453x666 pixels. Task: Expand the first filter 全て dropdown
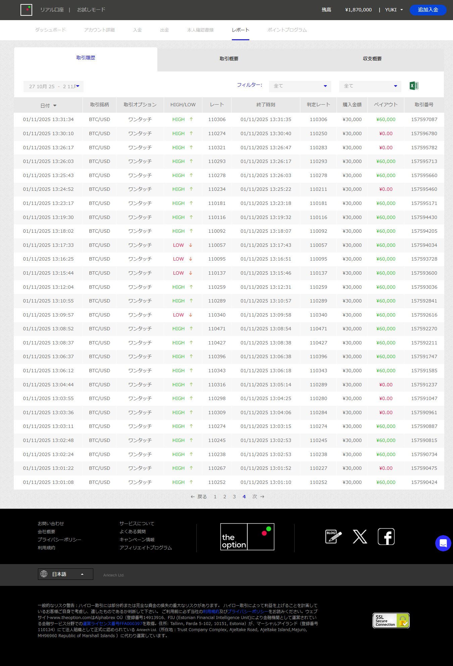300,86
